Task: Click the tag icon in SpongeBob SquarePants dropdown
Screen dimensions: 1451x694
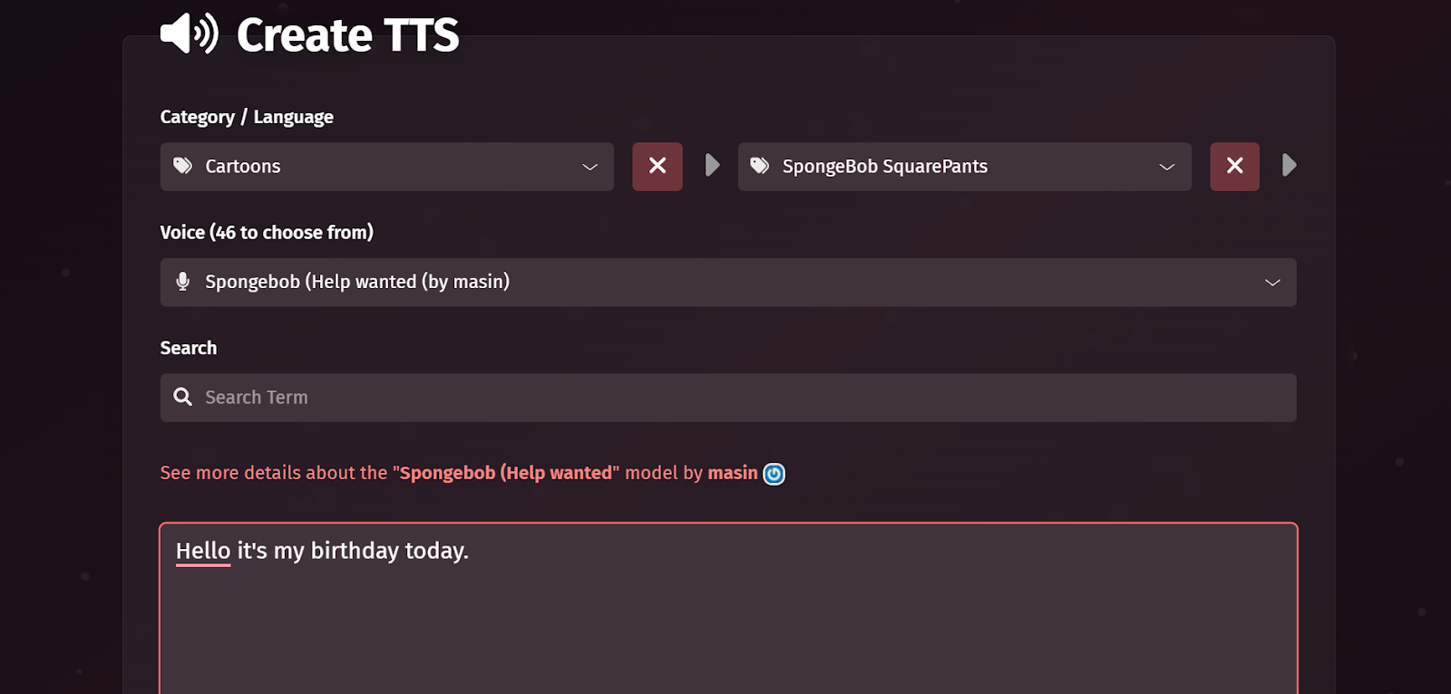Action: pos(760,166)
